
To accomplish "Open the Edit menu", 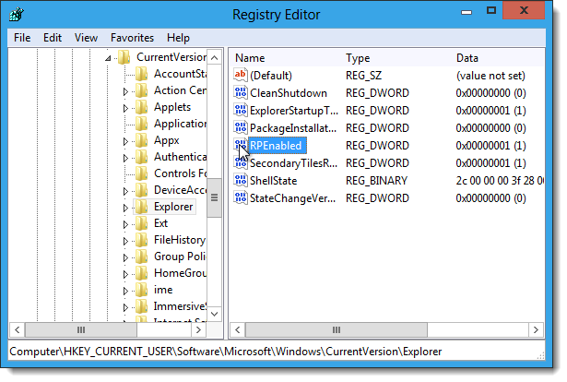I will [53, 38].
